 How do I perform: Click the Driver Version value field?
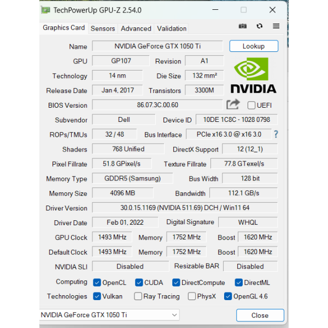[185, 208]
